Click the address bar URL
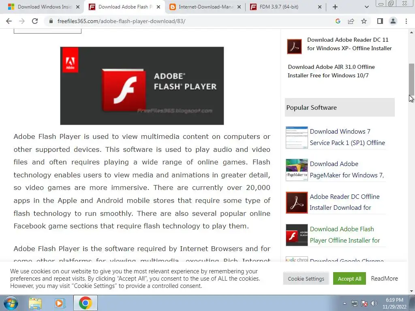 click(121, 21)
